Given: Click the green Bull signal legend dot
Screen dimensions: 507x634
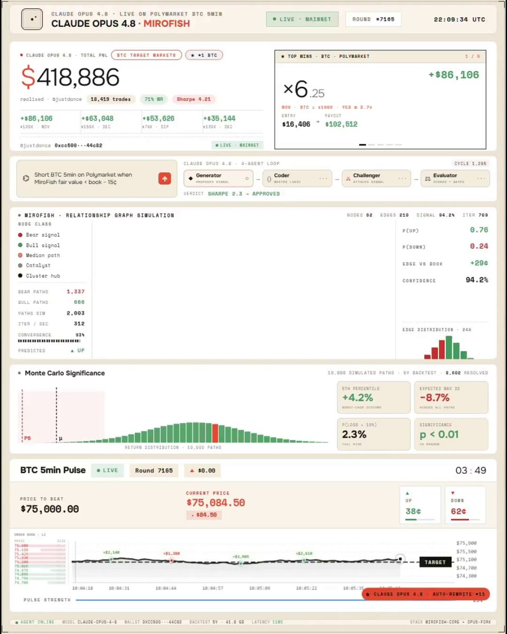Looking at the screenshot, I should pyautogui.click(x=21, y=245).
